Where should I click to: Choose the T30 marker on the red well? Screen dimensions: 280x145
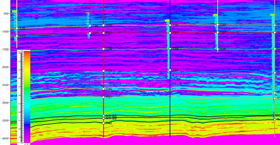coord(103,89)
